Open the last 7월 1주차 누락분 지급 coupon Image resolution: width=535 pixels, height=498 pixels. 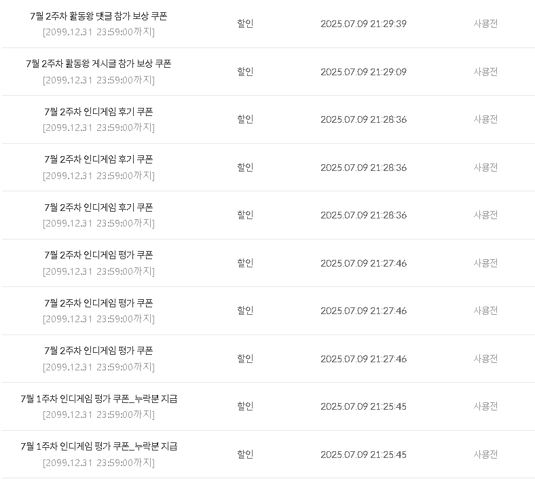[99, 446]
